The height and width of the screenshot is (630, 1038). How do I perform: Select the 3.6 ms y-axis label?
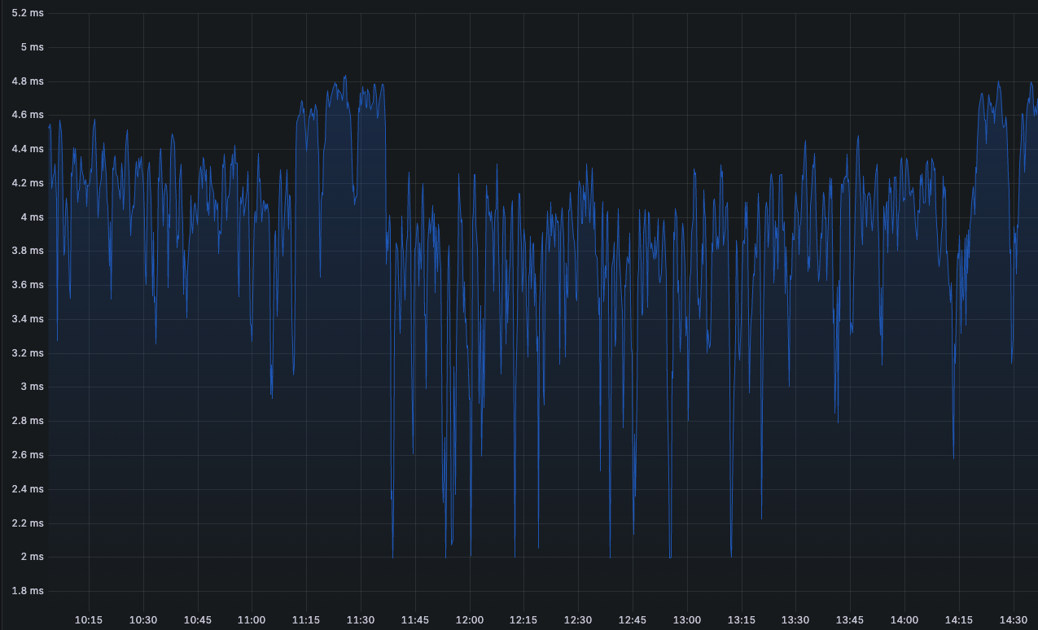coord(28,285)
